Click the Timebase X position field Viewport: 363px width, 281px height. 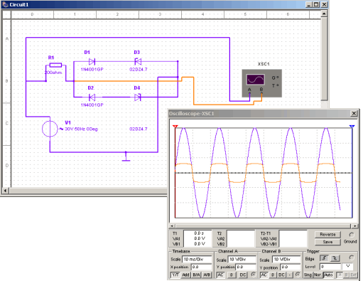(x=202, y=267)
